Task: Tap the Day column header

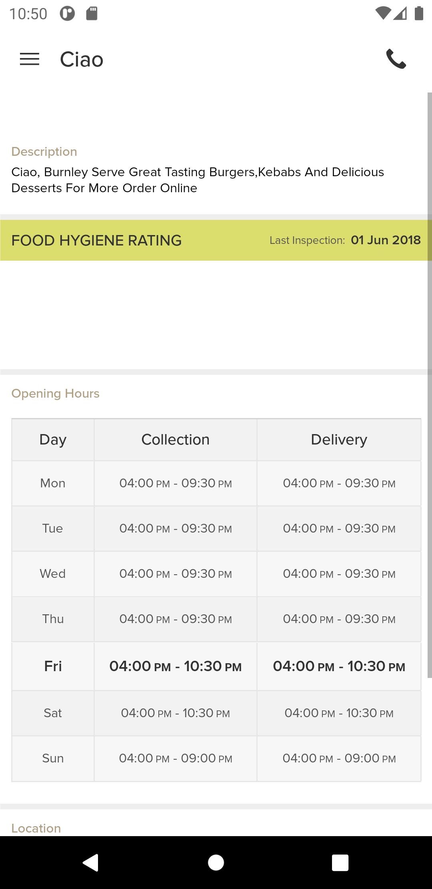Action: [53, 440]
